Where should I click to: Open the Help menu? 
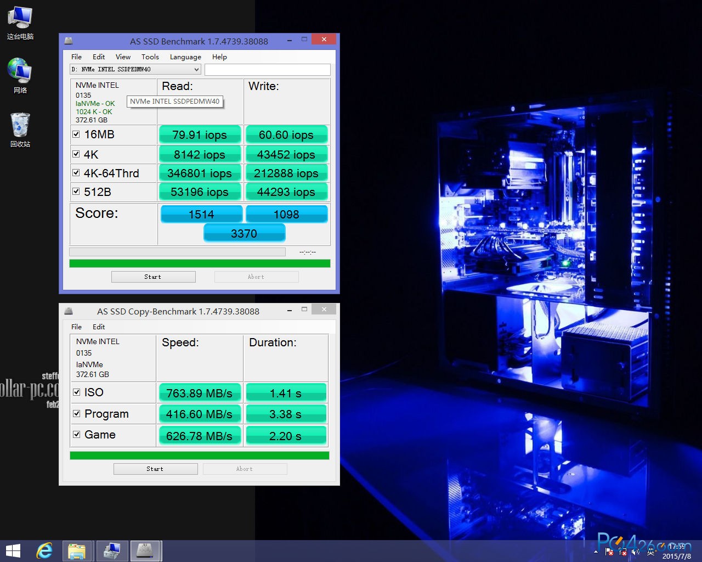[219, 57]
